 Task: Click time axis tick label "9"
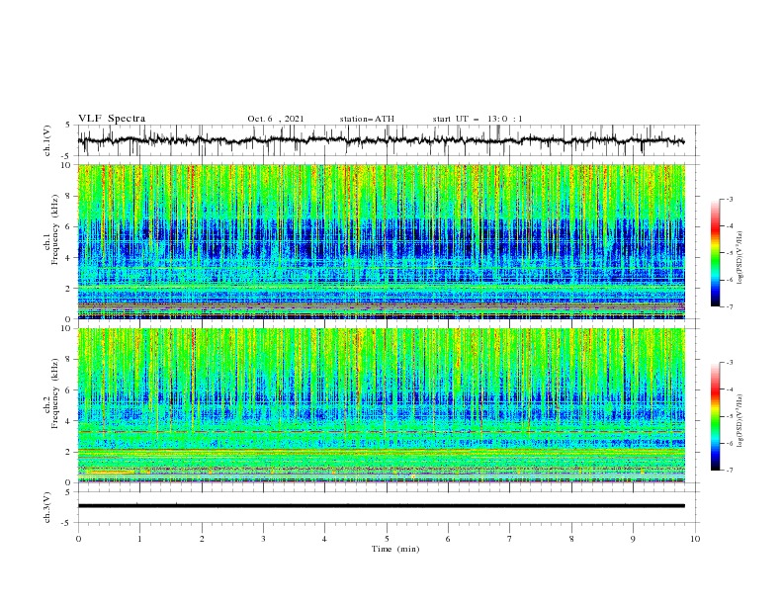(633, 539)
